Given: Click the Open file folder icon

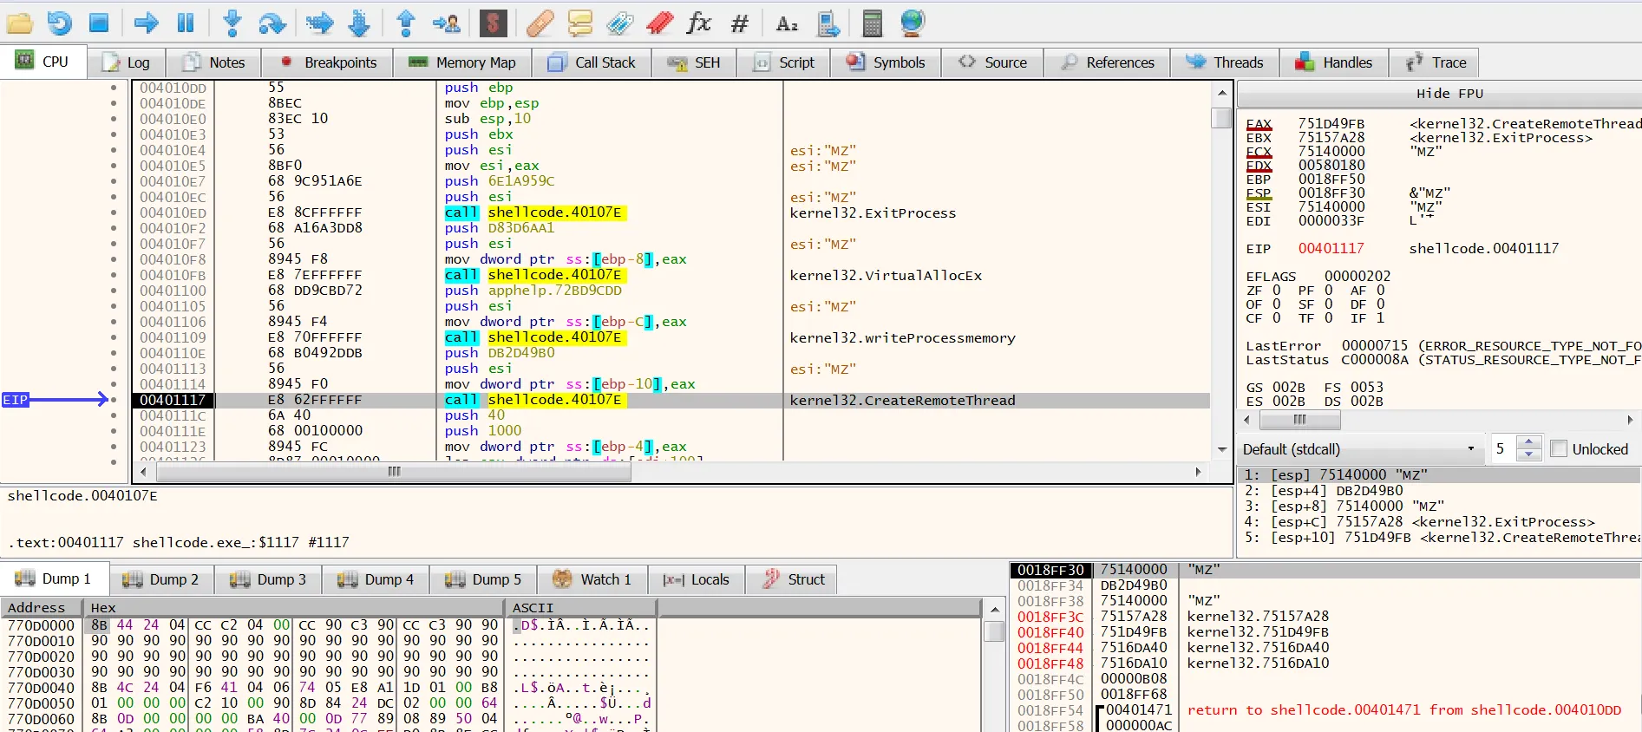Looking at the screenshot, I should (x=19, y=23).
